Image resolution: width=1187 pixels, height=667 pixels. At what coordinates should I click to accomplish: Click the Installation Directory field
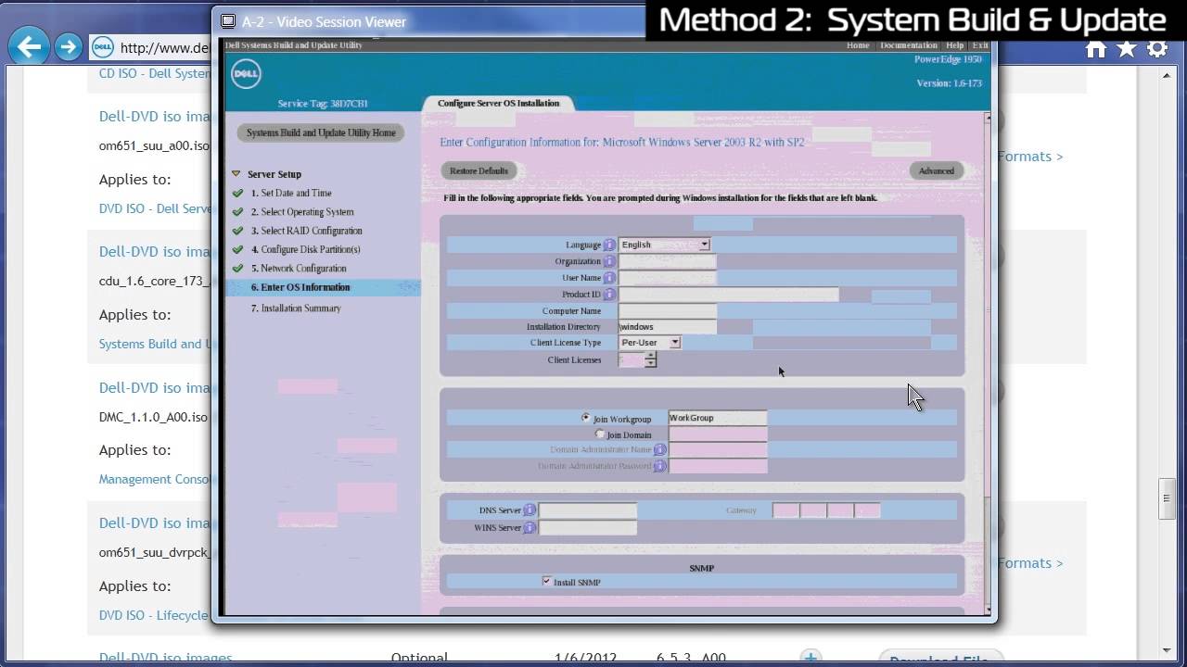pos(668,327)
